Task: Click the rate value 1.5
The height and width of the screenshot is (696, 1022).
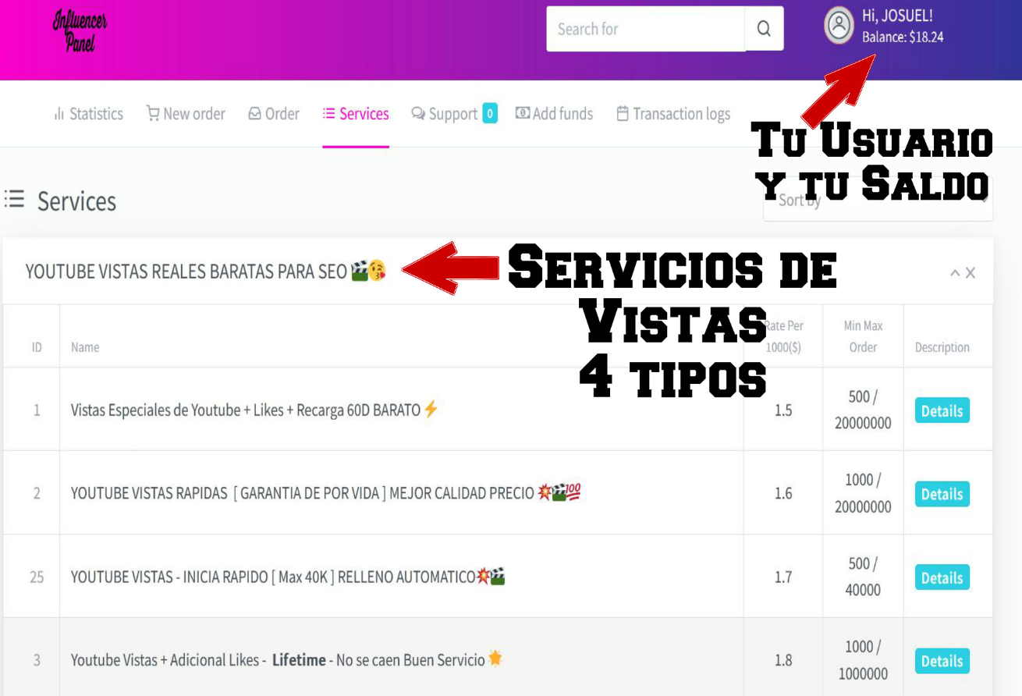Action: click(x=783, y=410)
